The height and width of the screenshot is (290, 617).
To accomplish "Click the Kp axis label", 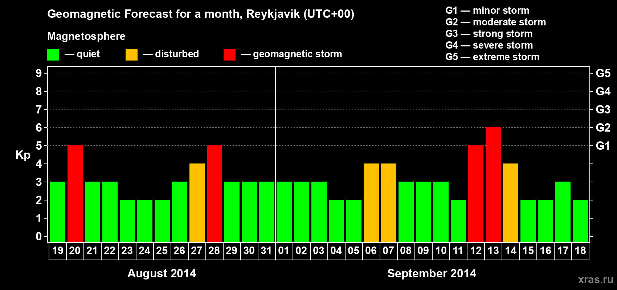I will (x=23, y=155).
